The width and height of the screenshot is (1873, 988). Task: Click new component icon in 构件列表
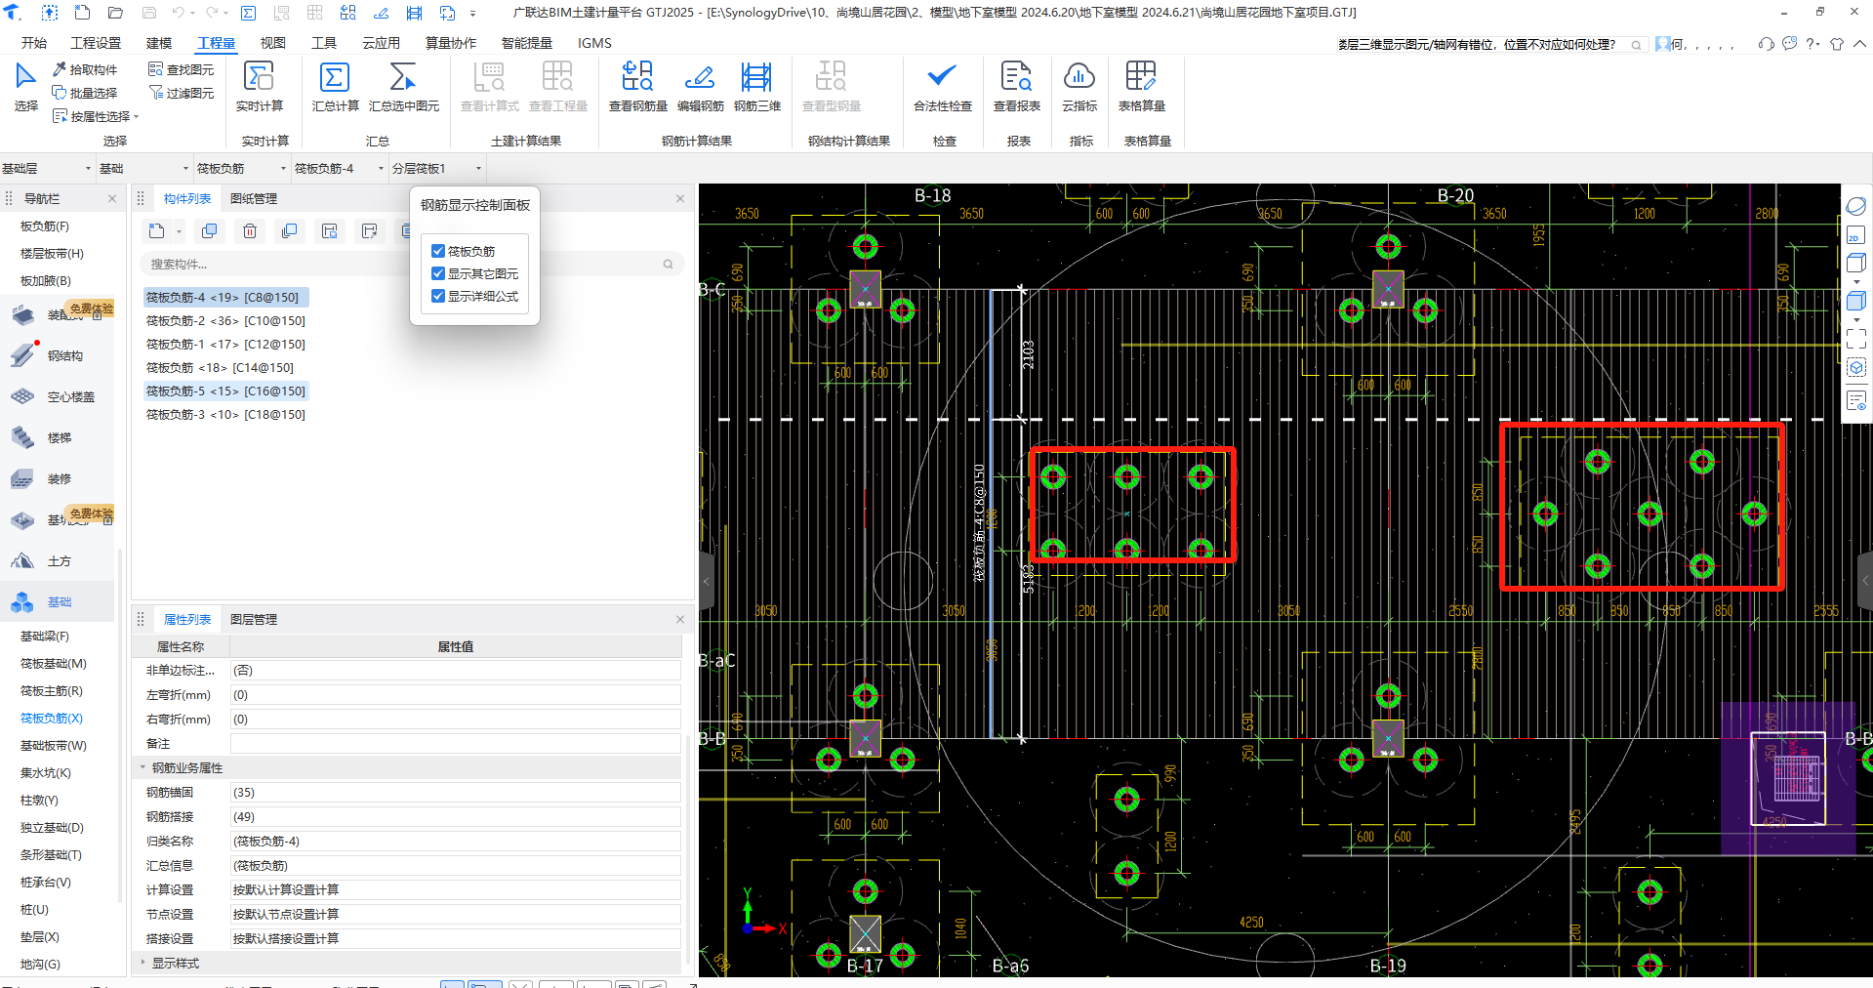(x=156, y=231)
